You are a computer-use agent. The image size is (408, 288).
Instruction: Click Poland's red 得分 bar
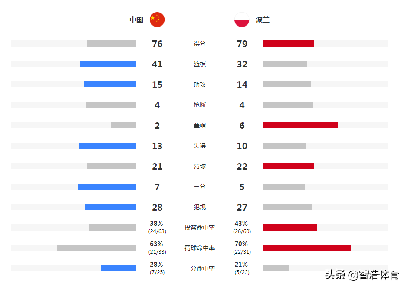pos(288,44)
